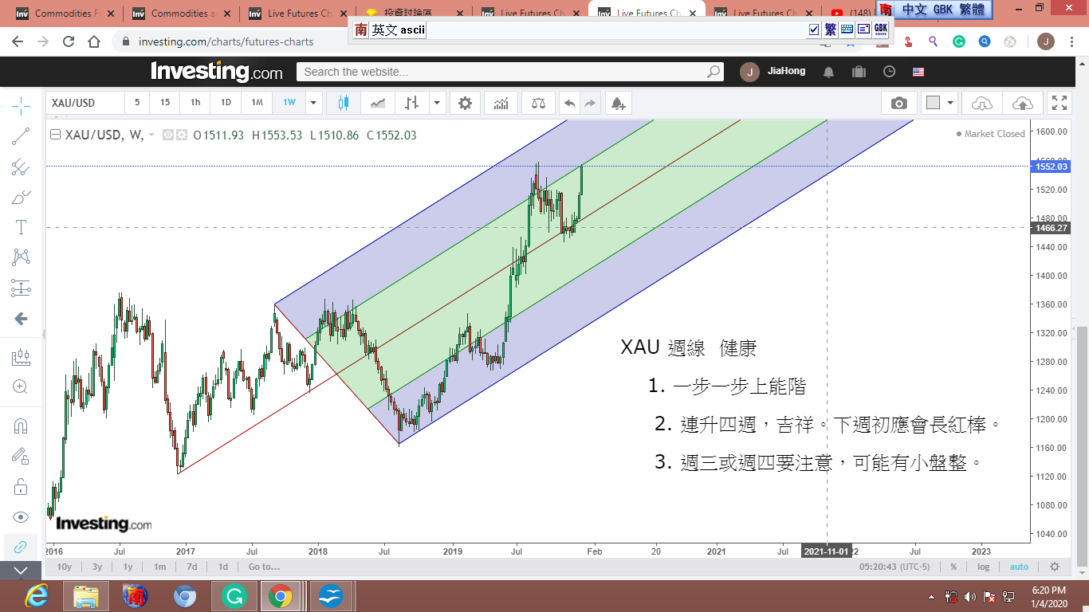Click the back arrow in left toolbar
Screen dimensions: 1089x612
21,319
